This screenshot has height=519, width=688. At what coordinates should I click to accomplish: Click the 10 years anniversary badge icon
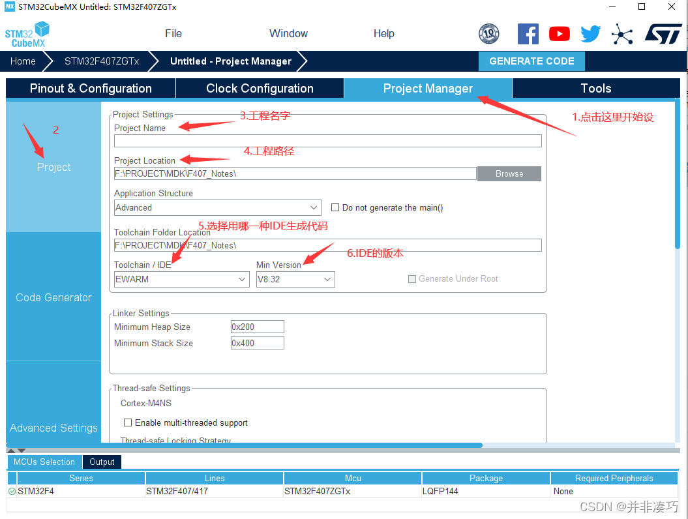pyautogui.click(x=489, y=34)
